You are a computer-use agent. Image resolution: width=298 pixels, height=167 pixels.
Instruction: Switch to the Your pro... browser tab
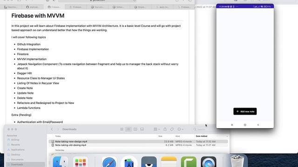pyautogui.click(x=97, y=7)
